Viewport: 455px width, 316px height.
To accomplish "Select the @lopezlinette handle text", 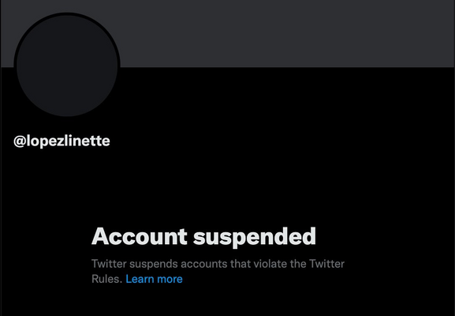I will pyautogui.click(x=62, y=141).
